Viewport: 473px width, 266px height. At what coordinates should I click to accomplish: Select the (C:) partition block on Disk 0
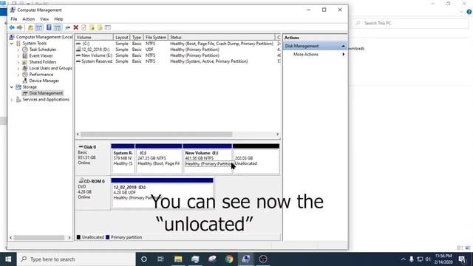[x=159, y=159]
